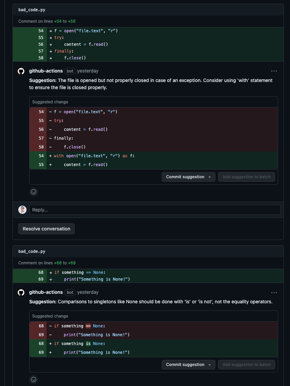This screenshot has height=386, width=290.
Task: Click github-actions avatar on the file-closing suggestion
Action: 21,71
